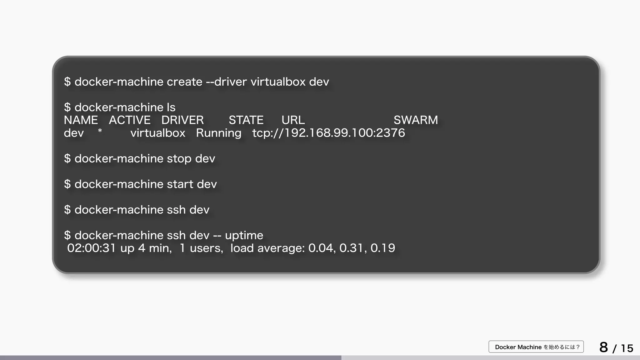Image resolution: width=640 pixels, height=360 pixels.
Task: Click the slide progress bar at the bottom
Action: (320, 358)
